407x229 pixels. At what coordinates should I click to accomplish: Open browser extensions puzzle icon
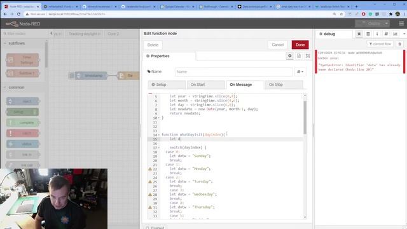pos(390,14)
